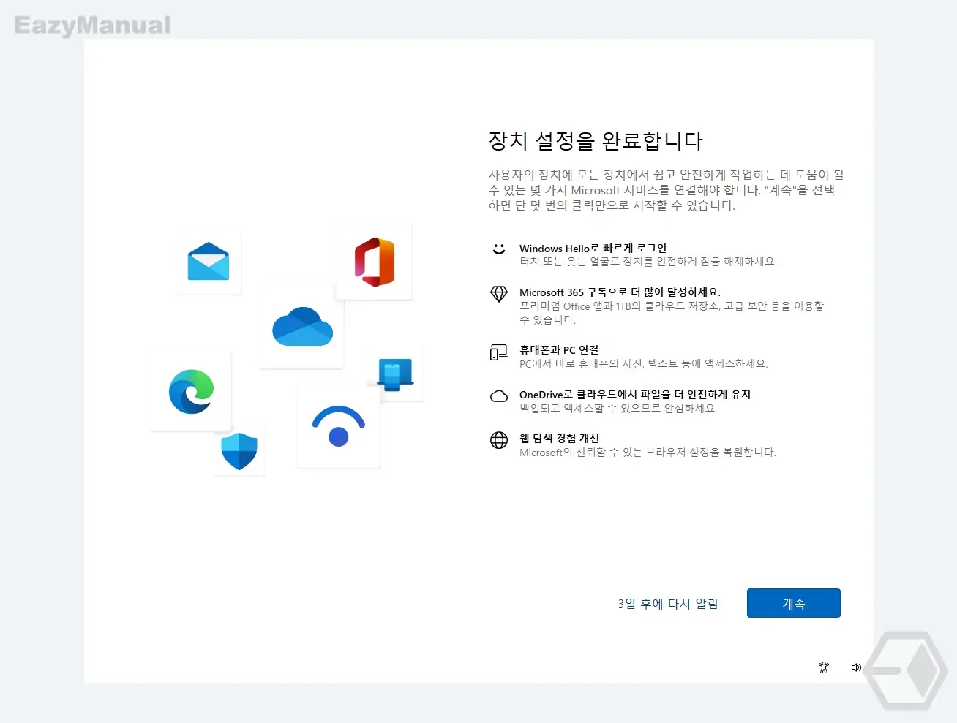The image size is (957, 723).
Task: Click the heading 장치 설정을 완료합니다
Action: click(596, 140)
